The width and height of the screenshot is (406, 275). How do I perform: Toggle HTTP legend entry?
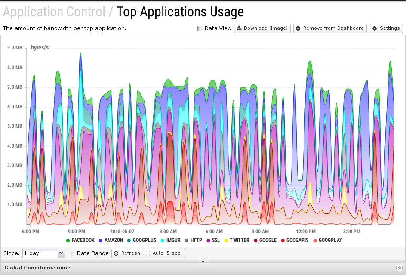pyautogui.click(x=193, y=240)
